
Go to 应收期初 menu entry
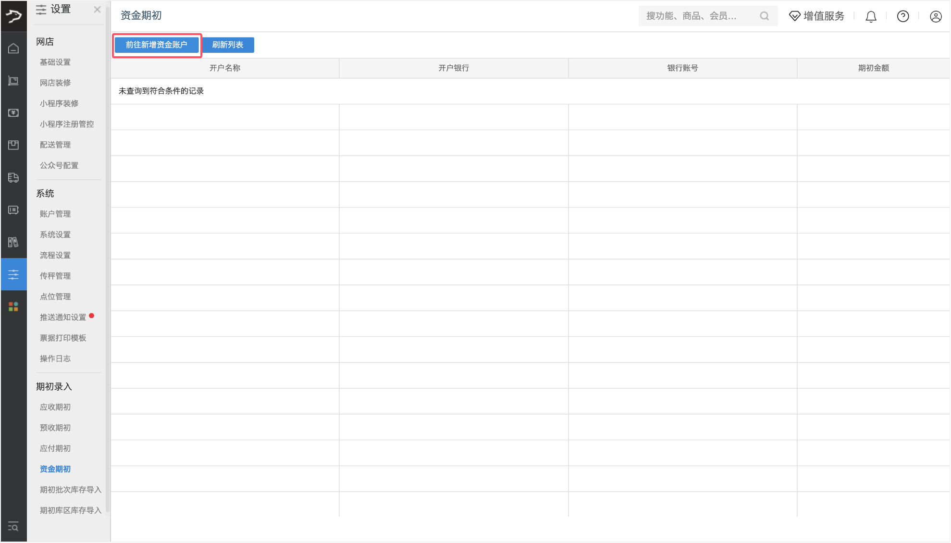pos(55,407)
